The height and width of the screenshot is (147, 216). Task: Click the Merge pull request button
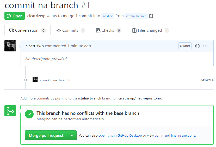46,136
